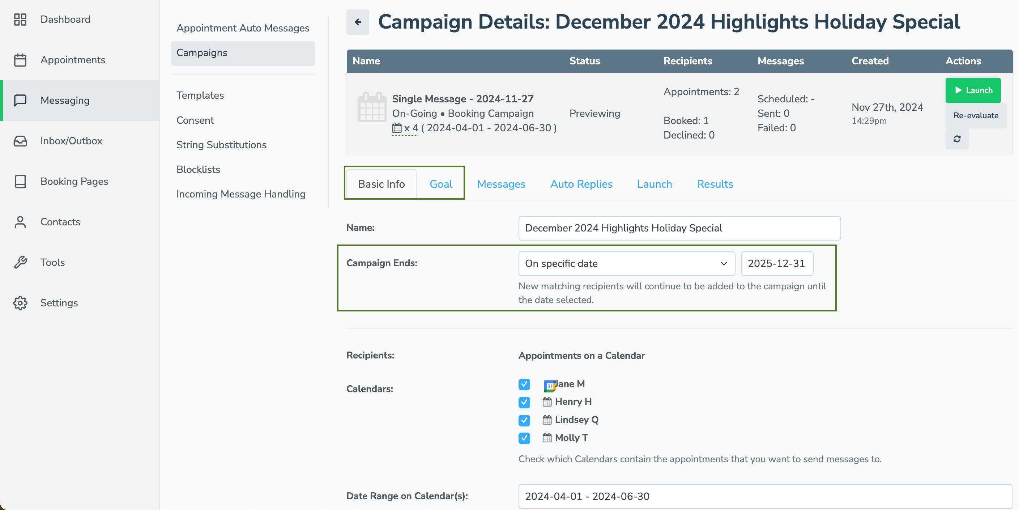The height and width of the screenshot is (510, 1019).
Task: Click the Booking Pages book icon
Action: (20, 182)
